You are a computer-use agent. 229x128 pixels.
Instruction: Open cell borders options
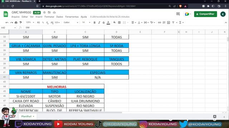[x=119, y=22]
